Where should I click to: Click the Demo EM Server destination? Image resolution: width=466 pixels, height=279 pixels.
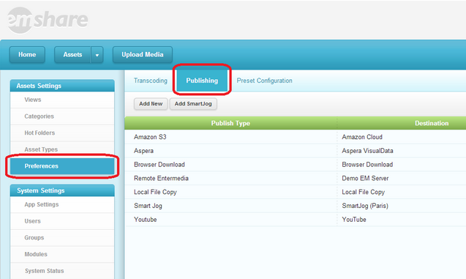(x=365, y=178)
